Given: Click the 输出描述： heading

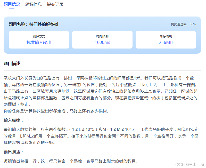Looking at the screenshot, I should pyautogui.click(x=13, y=152).
